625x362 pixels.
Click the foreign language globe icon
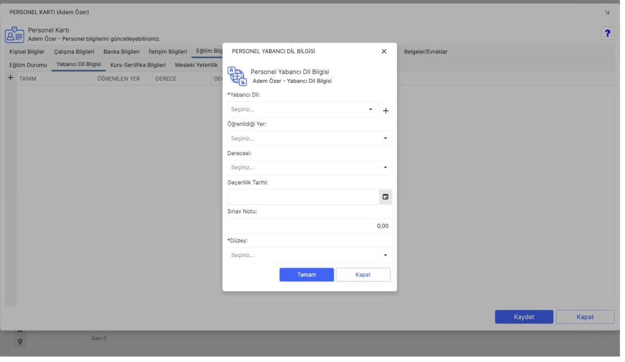pyautogui.click(x=237, y=76)
